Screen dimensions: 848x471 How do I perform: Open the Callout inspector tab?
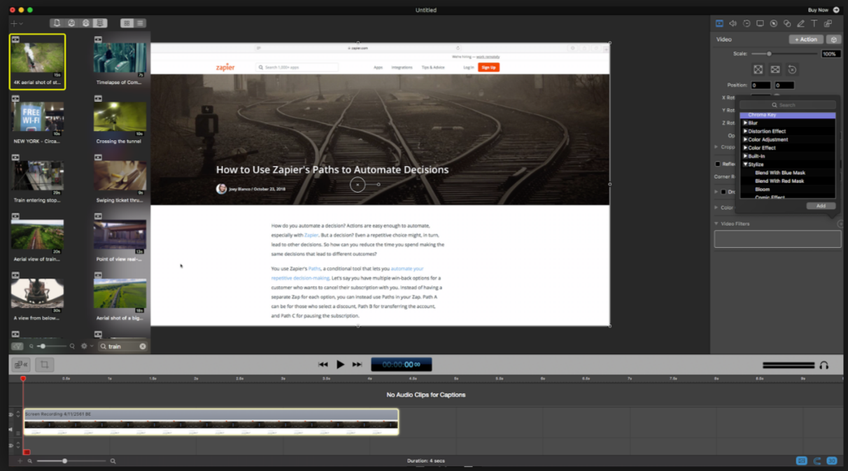(x=773, y=23)
